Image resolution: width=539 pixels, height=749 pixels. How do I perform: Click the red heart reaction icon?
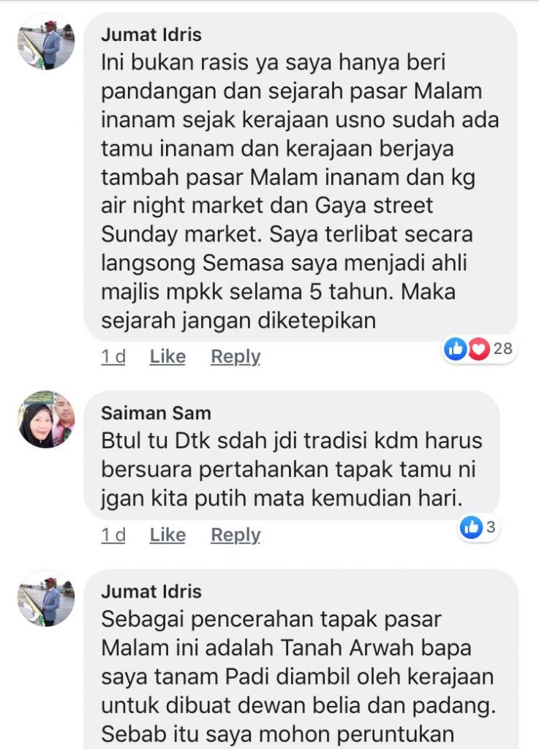point(479,349)
